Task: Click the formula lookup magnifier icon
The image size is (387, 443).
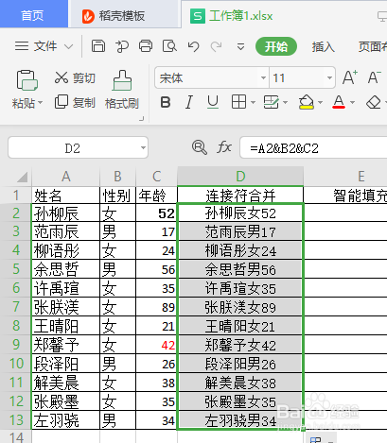Action: (x=200, y=147)
